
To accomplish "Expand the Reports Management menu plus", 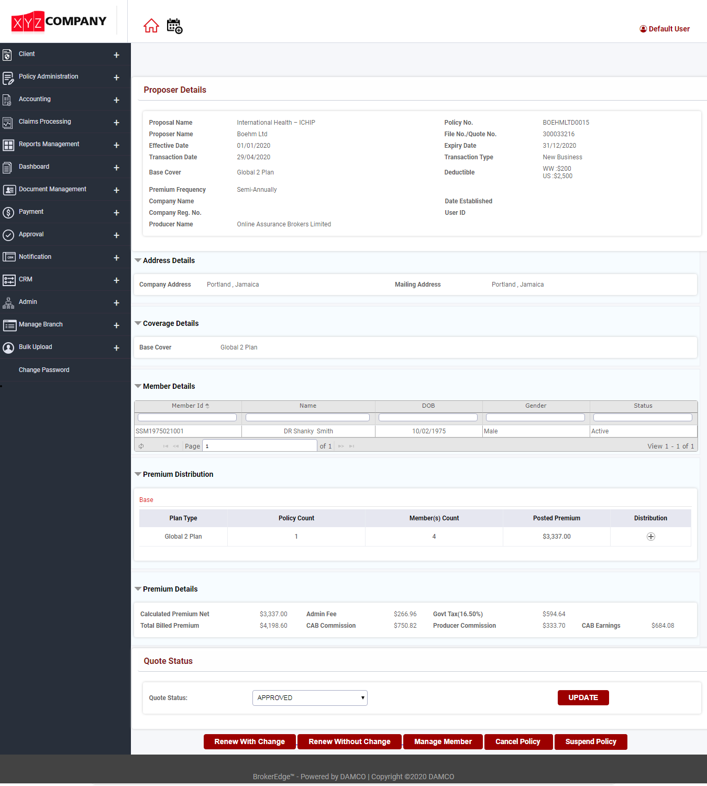I will (x=116, y=145).
